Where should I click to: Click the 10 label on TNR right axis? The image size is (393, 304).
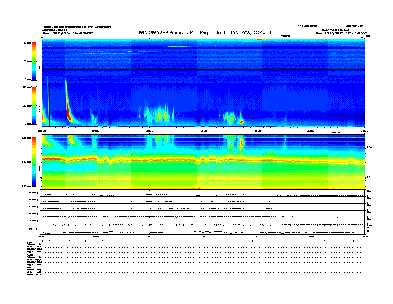(x=368, y=178)
